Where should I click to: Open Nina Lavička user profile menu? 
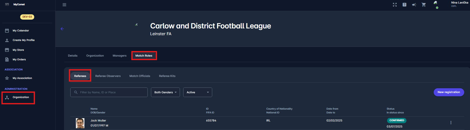459,4
